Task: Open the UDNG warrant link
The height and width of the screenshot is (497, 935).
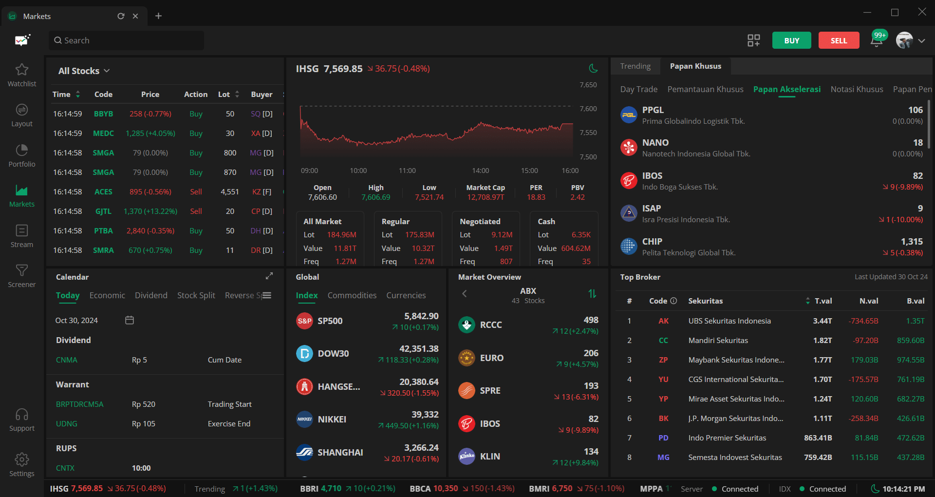Action: 66,423
